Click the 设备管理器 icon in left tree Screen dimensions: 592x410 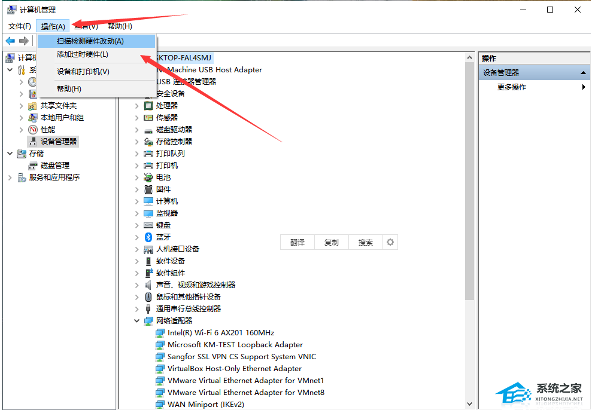coord(33,142)
